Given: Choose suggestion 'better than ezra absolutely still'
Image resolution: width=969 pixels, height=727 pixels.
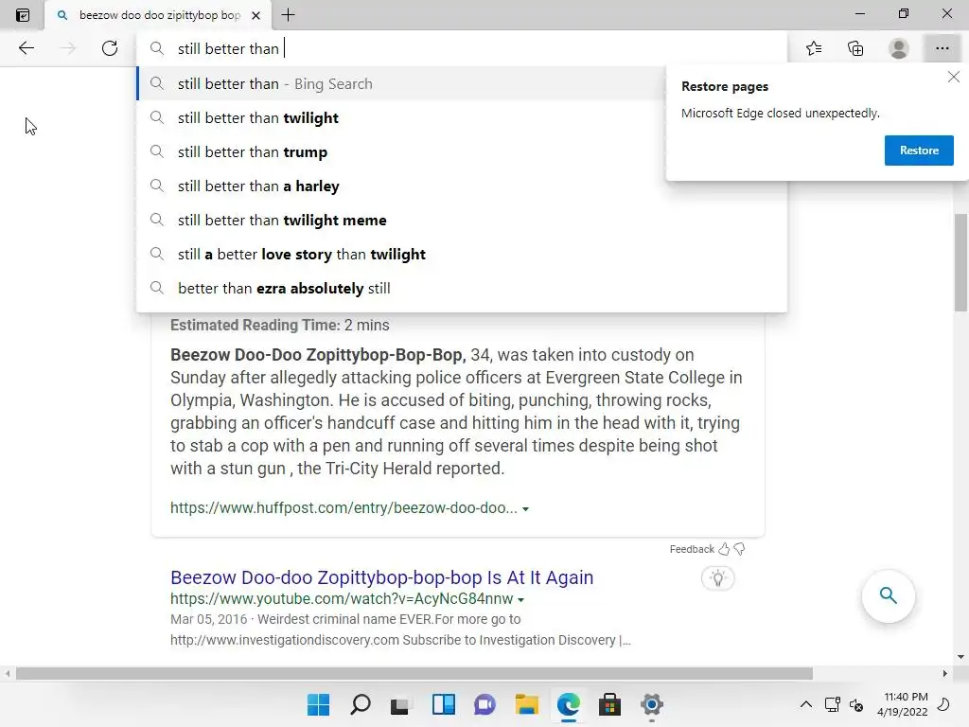Looking at the screenshot, I should [x=462, y=288].
